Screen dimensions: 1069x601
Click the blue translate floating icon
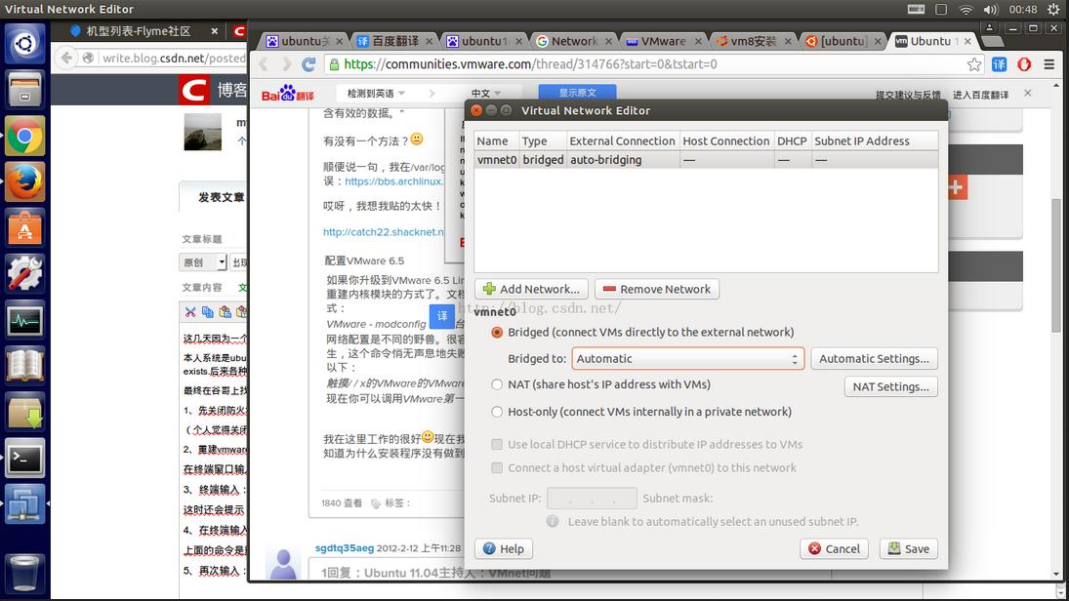442,315
